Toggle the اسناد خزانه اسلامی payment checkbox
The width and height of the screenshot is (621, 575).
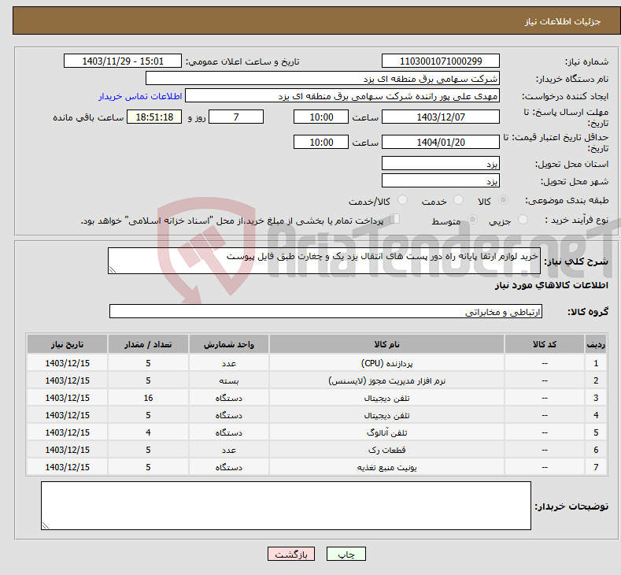395,219
